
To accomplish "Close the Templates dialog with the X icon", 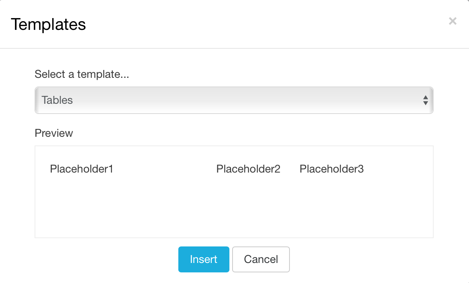I will 453,21.
